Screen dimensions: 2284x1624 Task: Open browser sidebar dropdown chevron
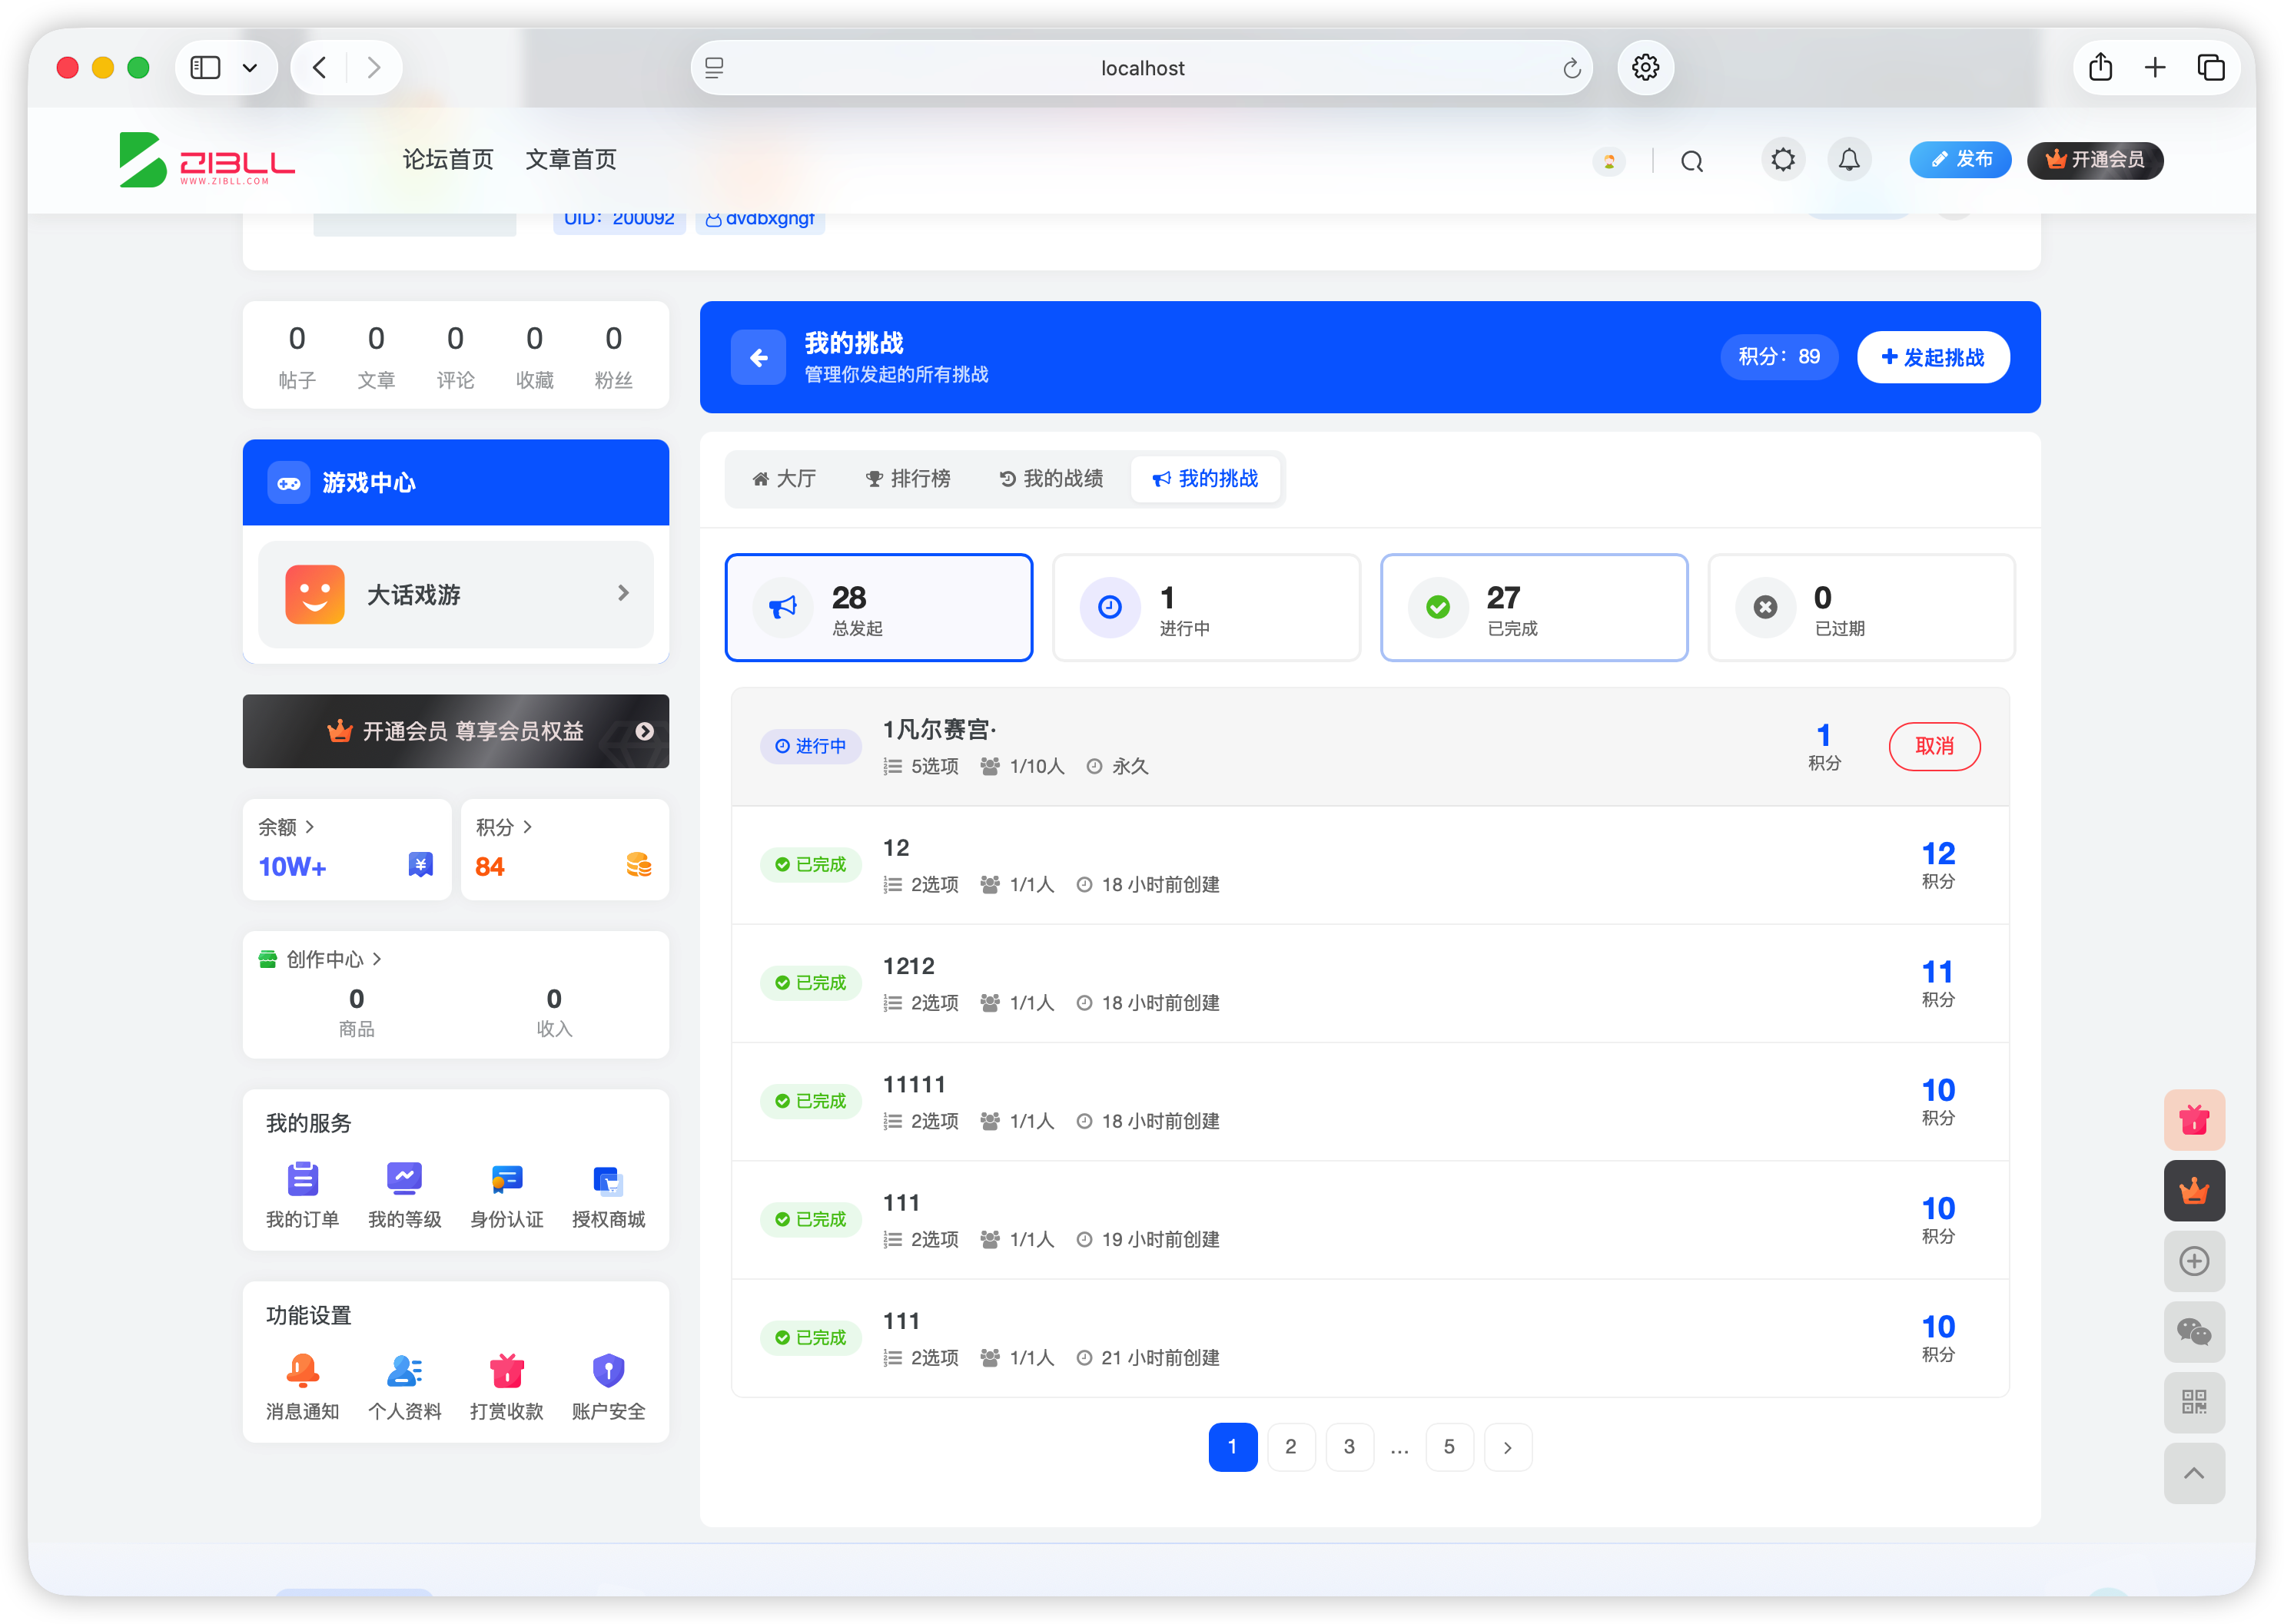click(250, 68)
